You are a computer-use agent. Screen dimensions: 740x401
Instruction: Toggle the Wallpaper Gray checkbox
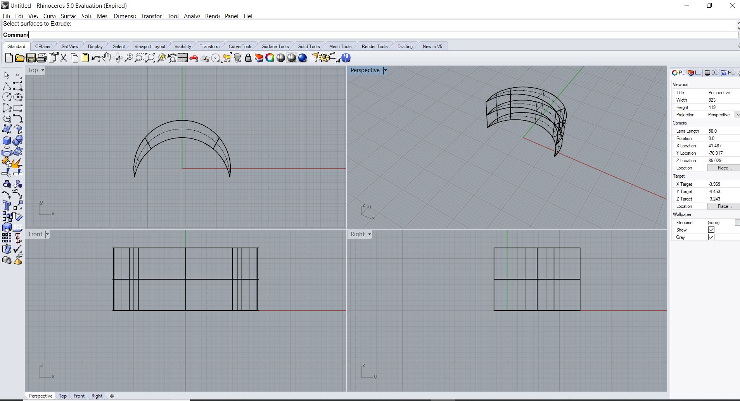[x=711, y=237]
